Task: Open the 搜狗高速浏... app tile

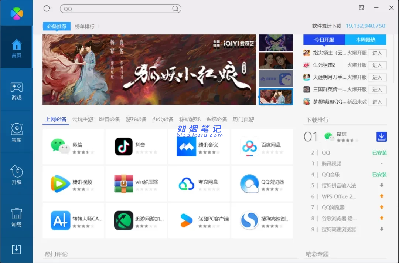Action: [x=262, y=221]
